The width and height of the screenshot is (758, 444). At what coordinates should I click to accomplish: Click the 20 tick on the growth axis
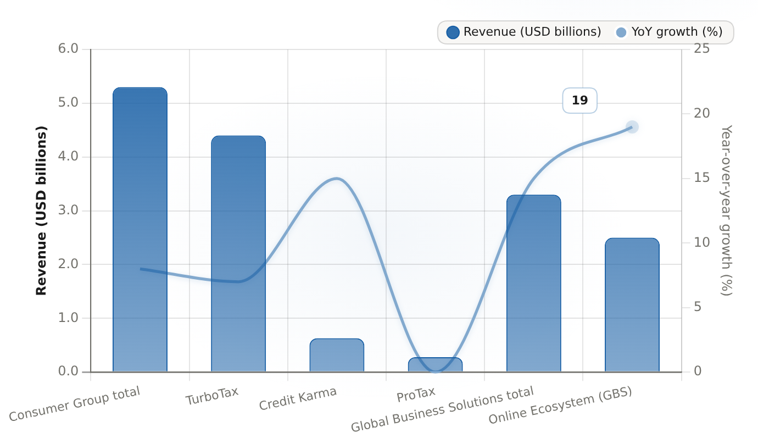coord(701,113)
